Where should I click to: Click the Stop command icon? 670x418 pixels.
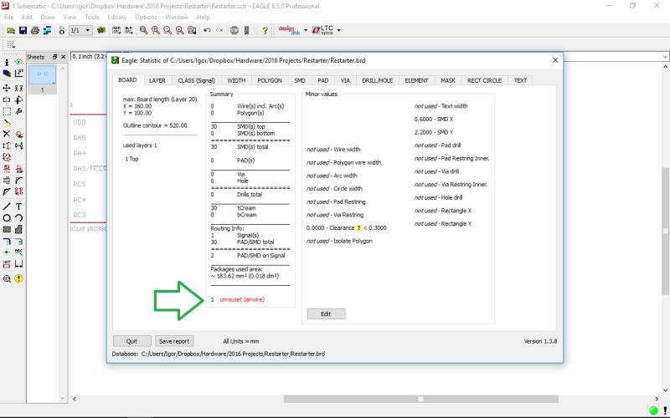(x=234, y=30)
